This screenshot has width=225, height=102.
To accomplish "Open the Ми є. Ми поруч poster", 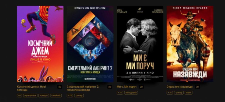I will pyautogui.click(x=140, y=44).
